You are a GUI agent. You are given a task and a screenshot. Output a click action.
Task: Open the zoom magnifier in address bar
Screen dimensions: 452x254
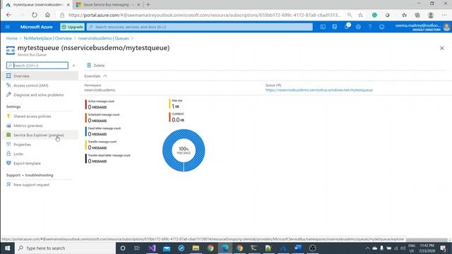(350, 15)
